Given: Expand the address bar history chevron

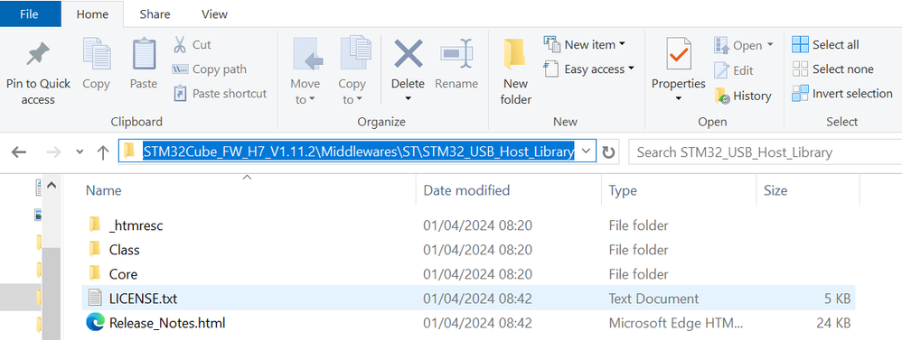Looking at the screenshot, I should (586, 152).
